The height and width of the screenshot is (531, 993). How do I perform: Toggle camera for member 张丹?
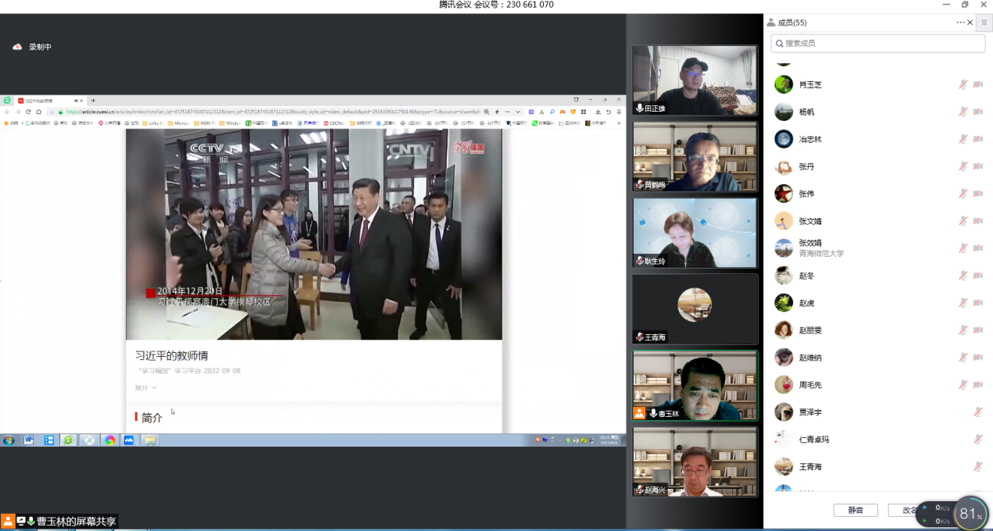(978, 166)
